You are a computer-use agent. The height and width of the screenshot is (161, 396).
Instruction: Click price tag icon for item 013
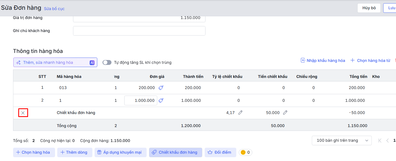161,88
